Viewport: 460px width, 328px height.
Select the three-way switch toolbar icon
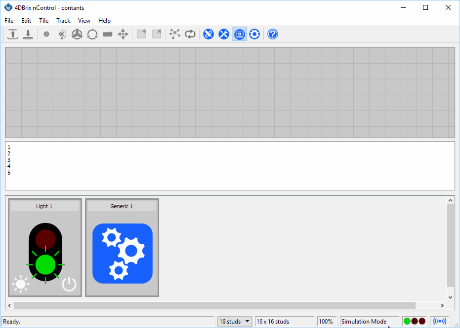point(77,34)
